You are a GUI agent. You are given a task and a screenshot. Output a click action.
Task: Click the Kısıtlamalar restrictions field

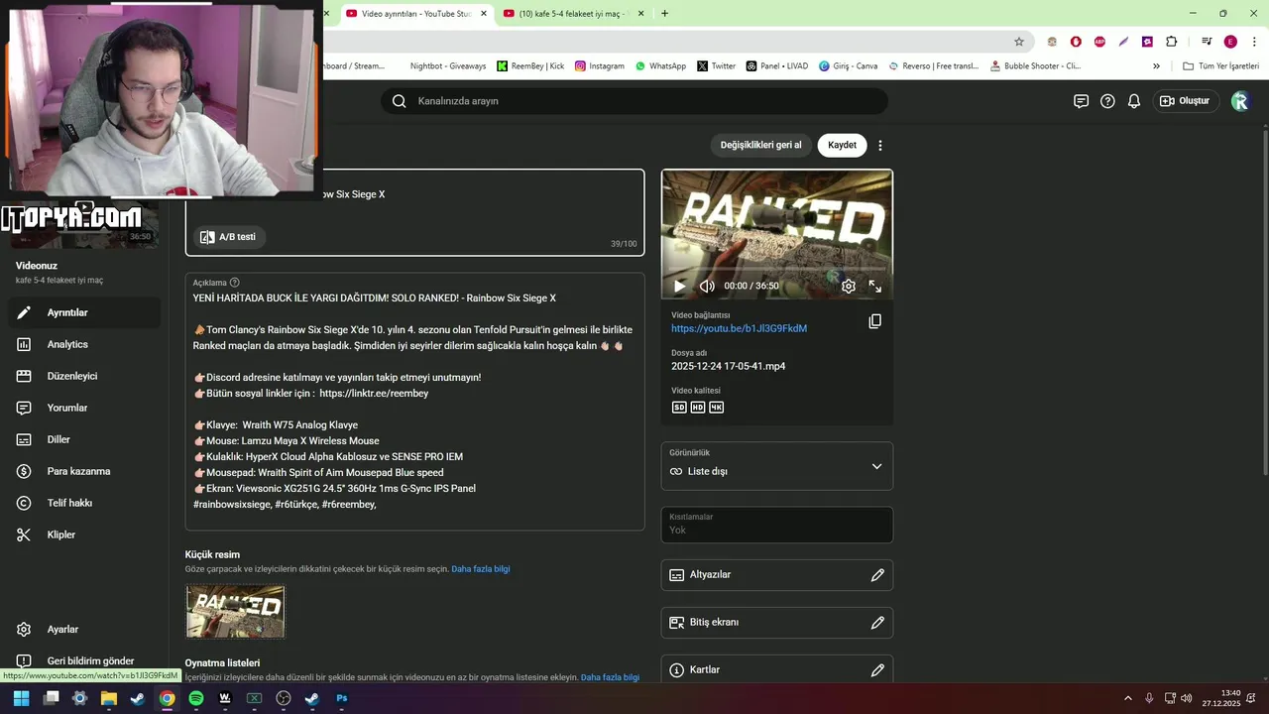(777, 525)
